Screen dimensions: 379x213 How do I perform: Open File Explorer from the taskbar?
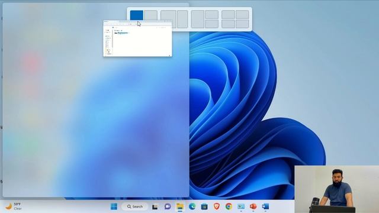tap(180, 206)
